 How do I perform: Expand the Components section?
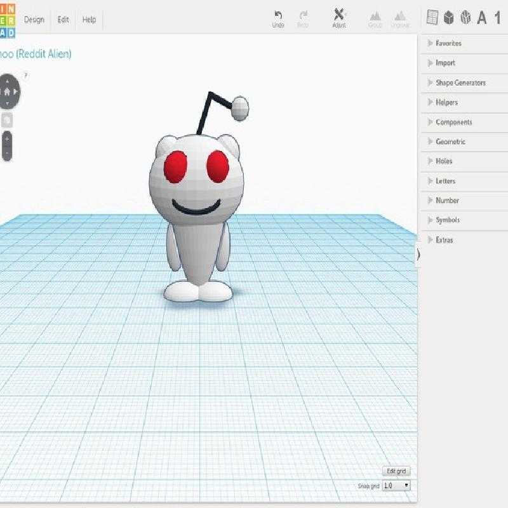pos(465,123)
